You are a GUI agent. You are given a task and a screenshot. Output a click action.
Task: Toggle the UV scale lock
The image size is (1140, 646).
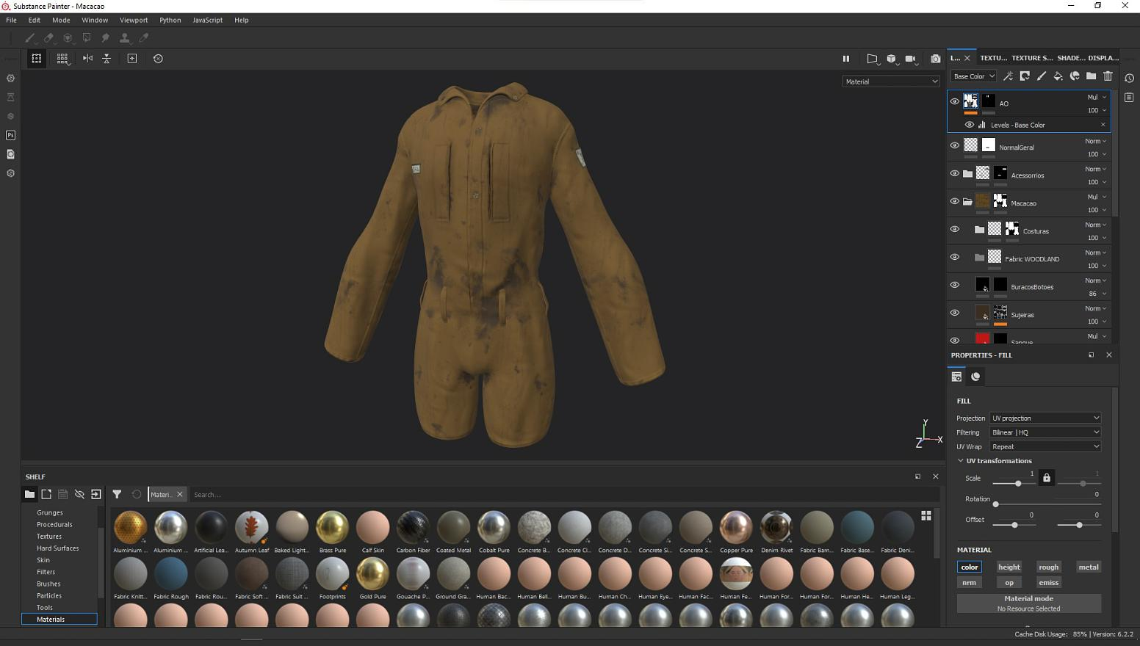pyautogui.click(x=1047, y=478)
